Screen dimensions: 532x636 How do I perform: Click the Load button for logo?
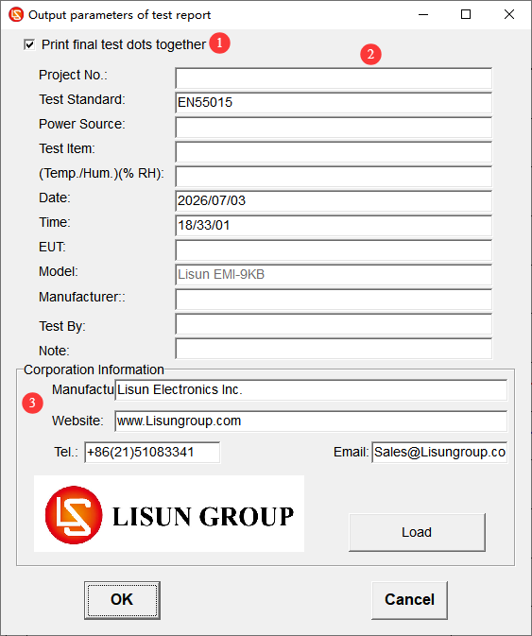[x=417, y=532]
